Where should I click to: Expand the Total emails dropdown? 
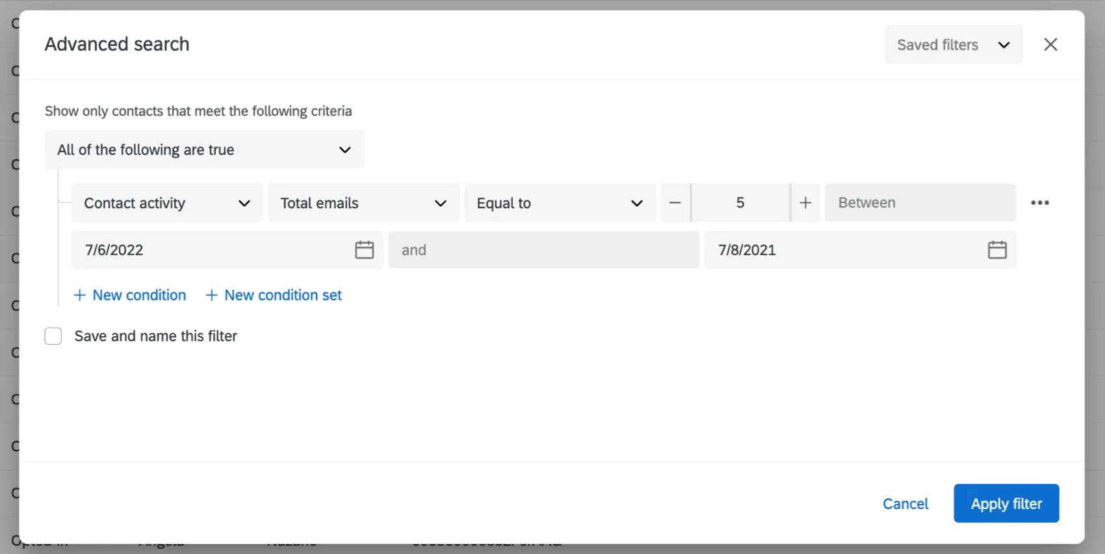pos(363,203)
